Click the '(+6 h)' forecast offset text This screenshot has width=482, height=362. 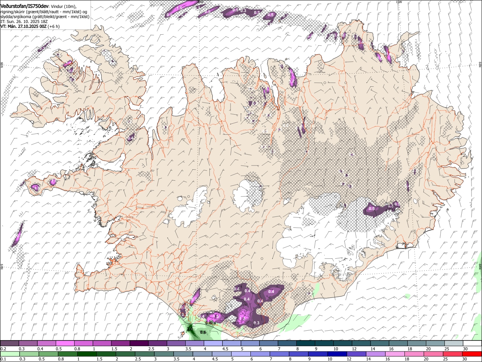pyautogui.click(x=53, y=26)
